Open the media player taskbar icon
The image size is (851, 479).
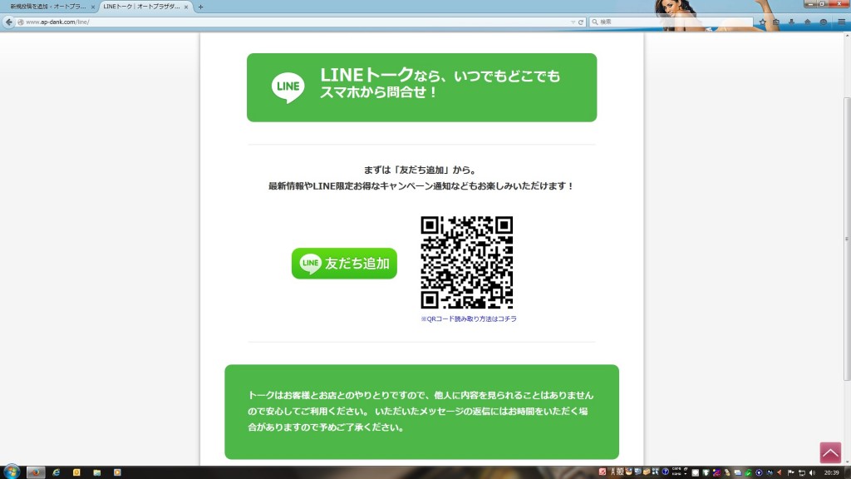click(x=117, y=472)
